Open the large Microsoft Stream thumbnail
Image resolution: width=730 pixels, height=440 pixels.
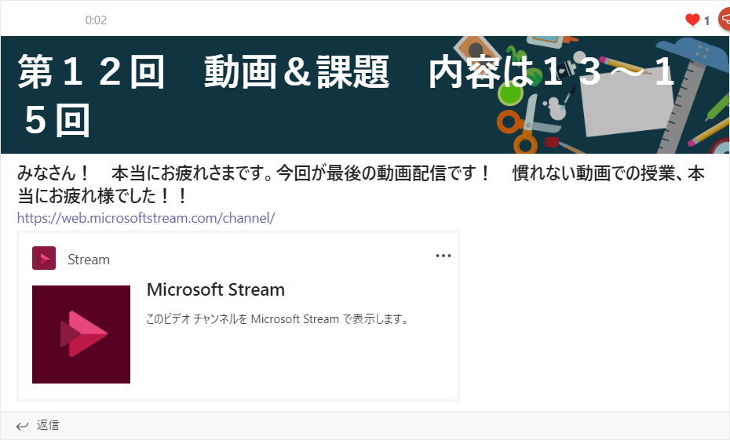click(81, 334)
